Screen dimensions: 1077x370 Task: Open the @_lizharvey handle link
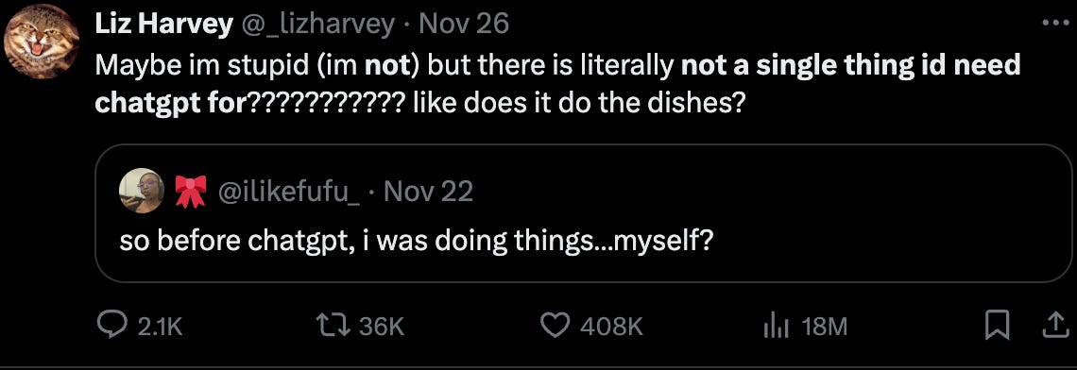[316, 25]
